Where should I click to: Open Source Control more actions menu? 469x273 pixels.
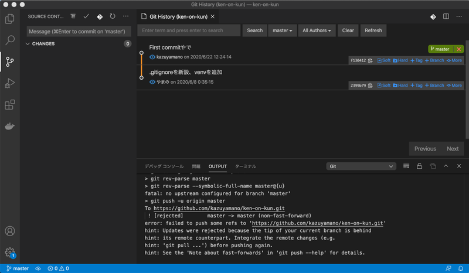(x=125, y=16)
